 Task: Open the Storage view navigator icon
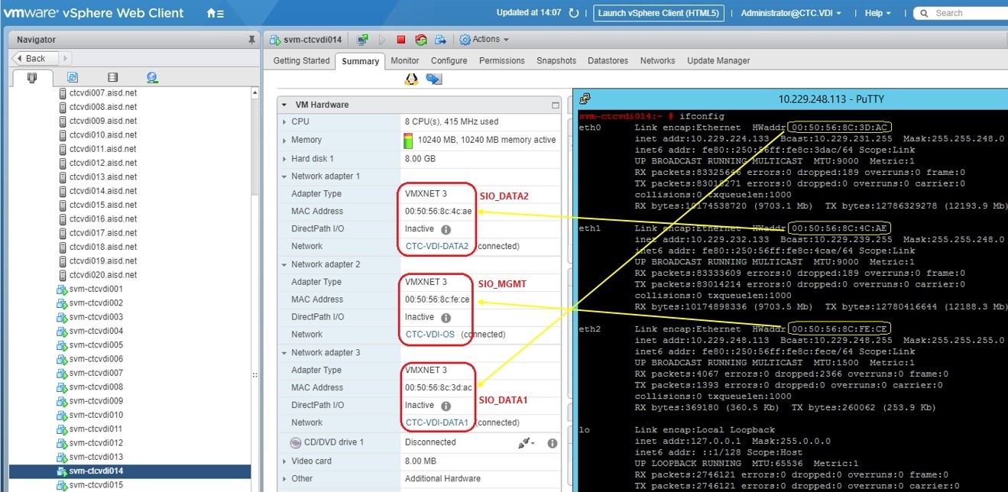[112, 77]
